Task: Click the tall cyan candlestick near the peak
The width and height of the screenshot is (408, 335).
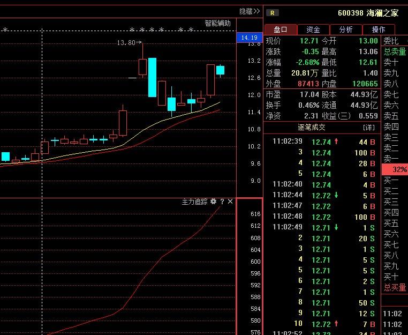Action: (152, 77)
